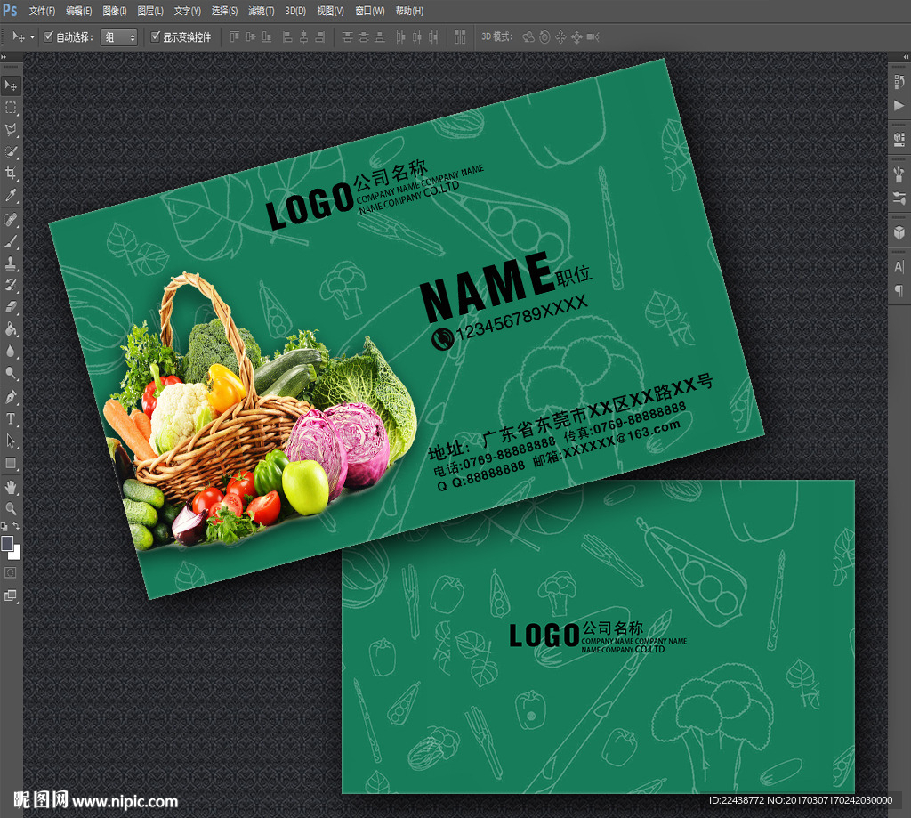Viewport: 911px width, 818px height.
Task: Select the Healing Brush tool
Action: 11,220
